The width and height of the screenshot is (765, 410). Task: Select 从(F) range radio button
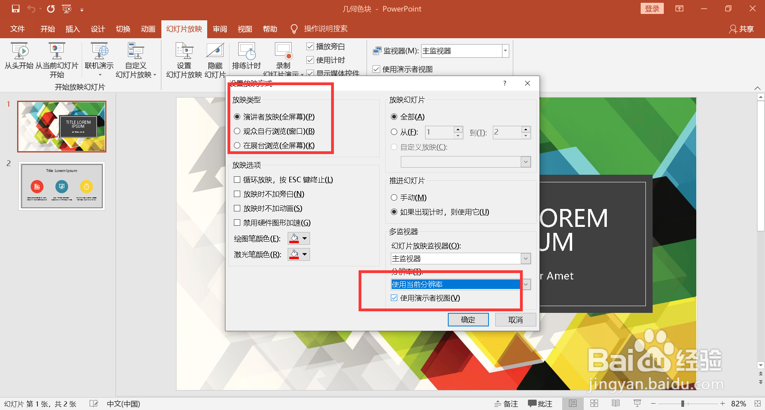394,132
